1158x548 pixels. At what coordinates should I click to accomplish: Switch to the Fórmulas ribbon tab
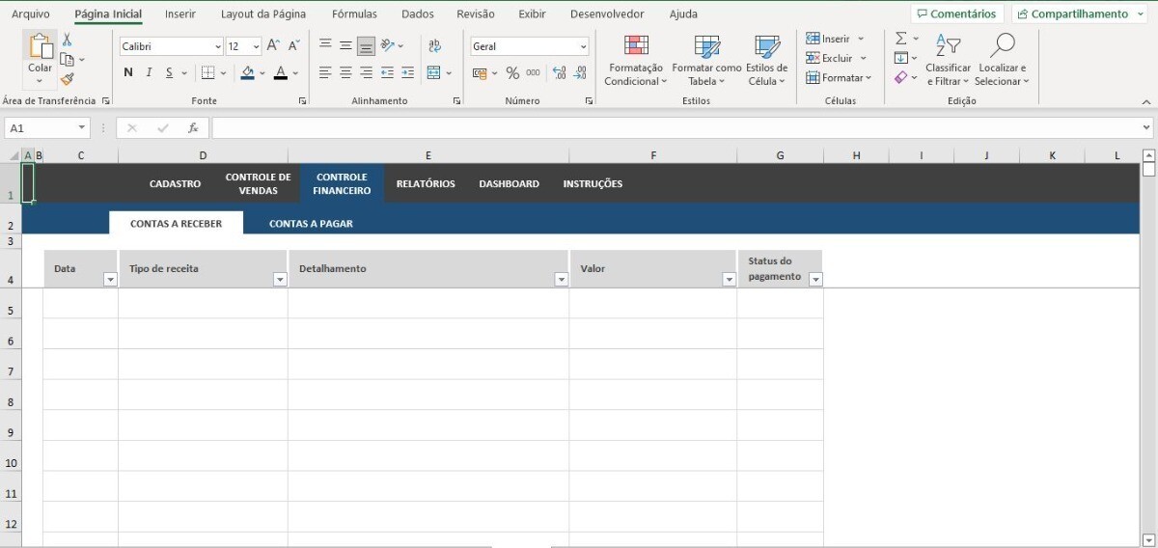(x=354, y=14)
